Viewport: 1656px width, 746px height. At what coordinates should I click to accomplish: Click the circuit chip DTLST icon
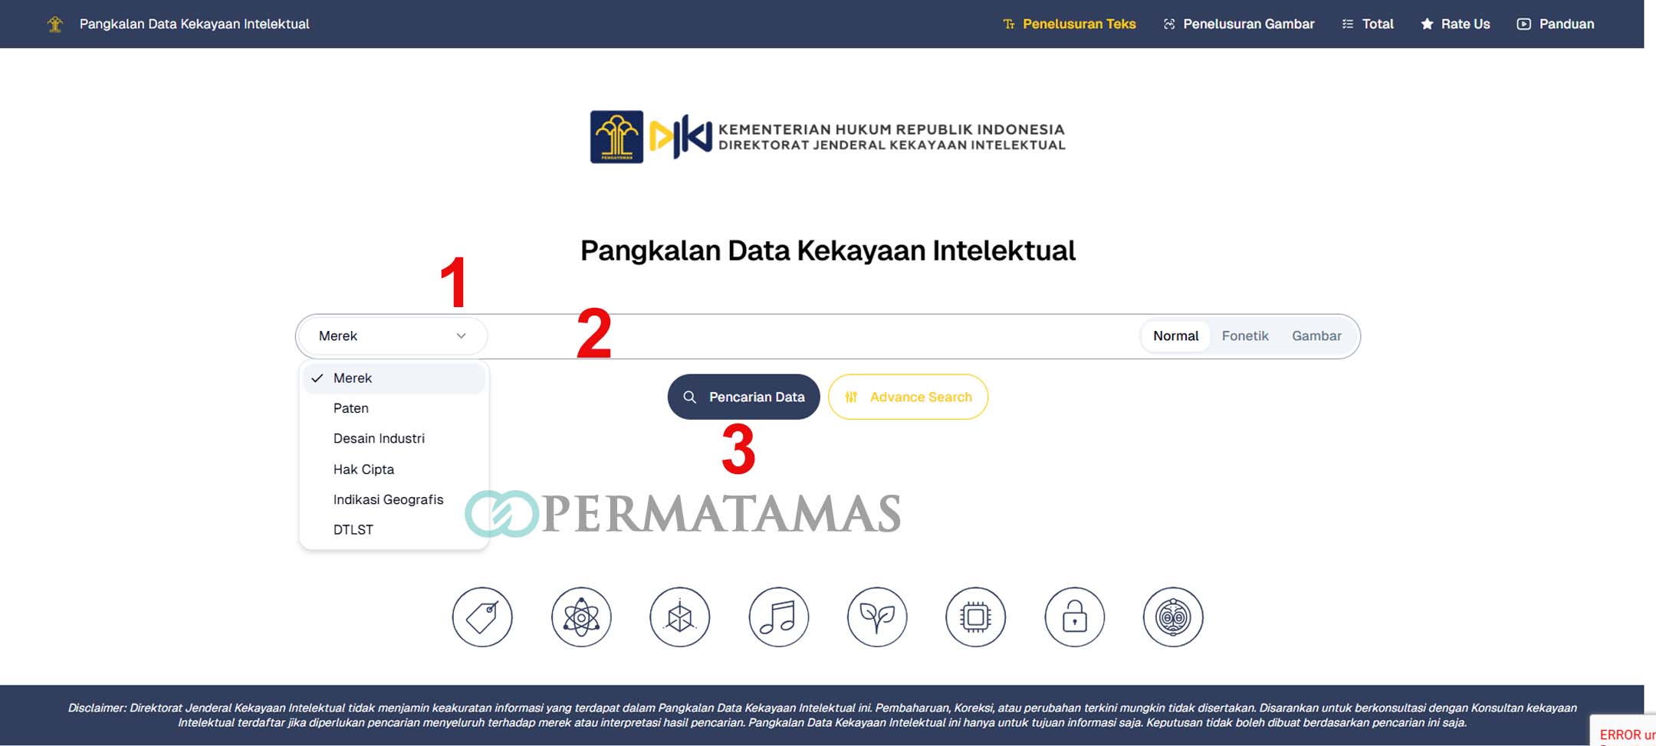click(x=975, y=617)
